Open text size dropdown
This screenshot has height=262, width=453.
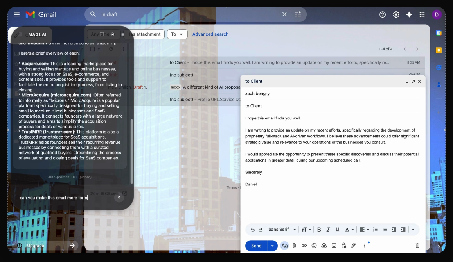pos(306,230)
